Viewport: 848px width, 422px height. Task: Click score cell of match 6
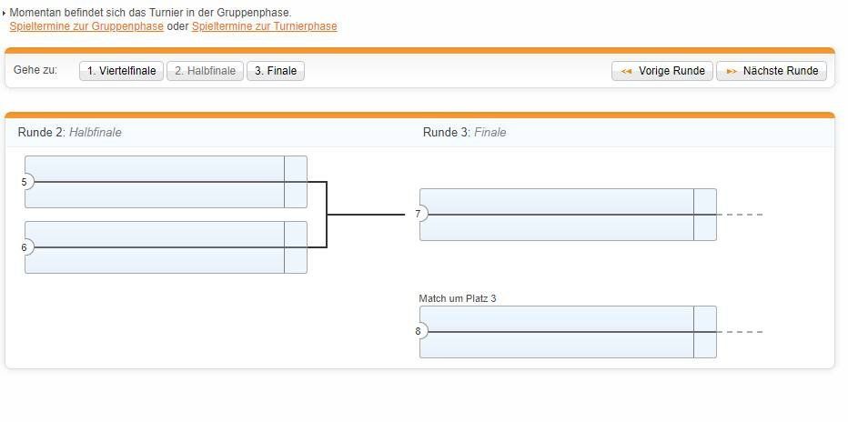pyautogui.click(x=296, y=247)
